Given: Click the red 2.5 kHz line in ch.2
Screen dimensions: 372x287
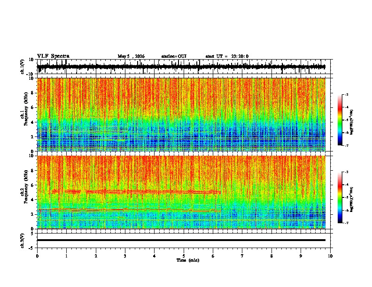Looking at the screenshot, I should (129, 210).
